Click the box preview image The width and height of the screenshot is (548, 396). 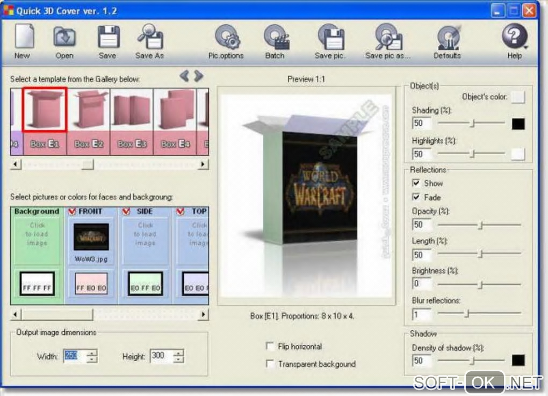306,196
